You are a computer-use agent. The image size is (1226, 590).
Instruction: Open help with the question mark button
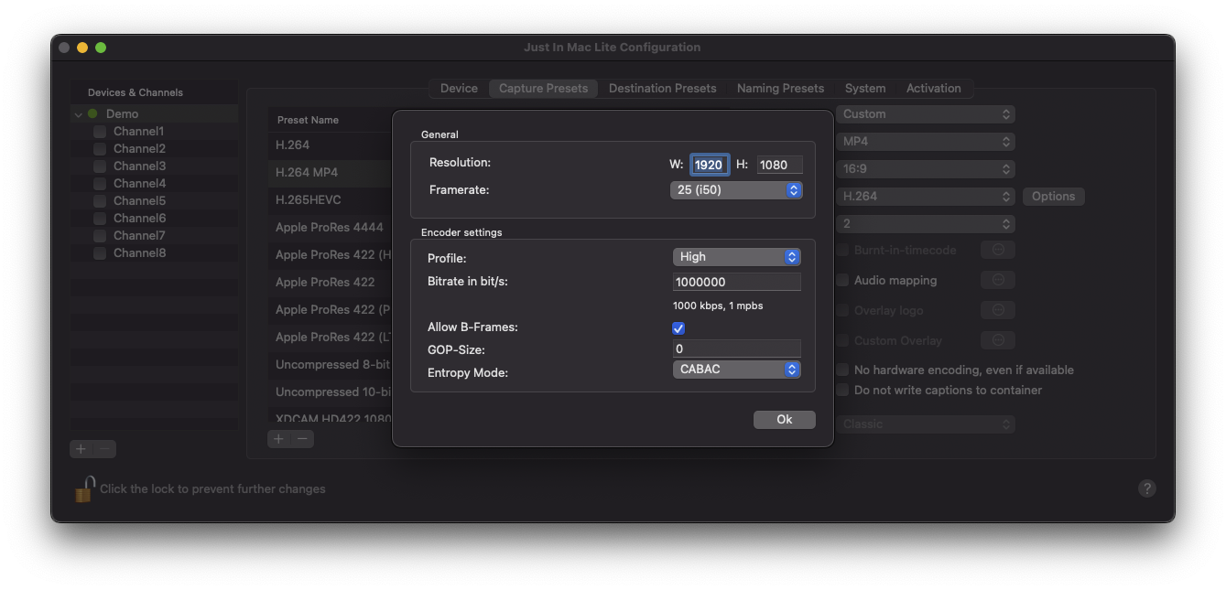(x=1146, y=488)
